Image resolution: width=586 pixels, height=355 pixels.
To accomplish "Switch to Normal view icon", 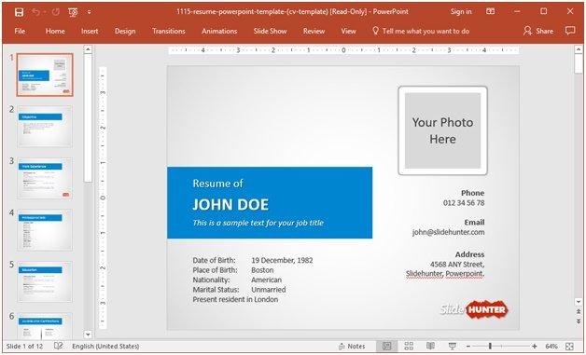I will coord(387,346).
